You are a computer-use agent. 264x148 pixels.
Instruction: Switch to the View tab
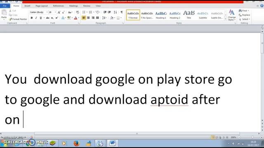(x=98, y=6)
